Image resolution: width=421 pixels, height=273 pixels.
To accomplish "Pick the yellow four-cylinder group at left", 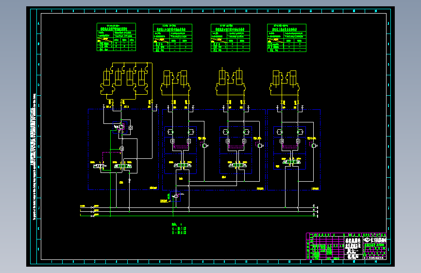I will (x=126, y=81).
